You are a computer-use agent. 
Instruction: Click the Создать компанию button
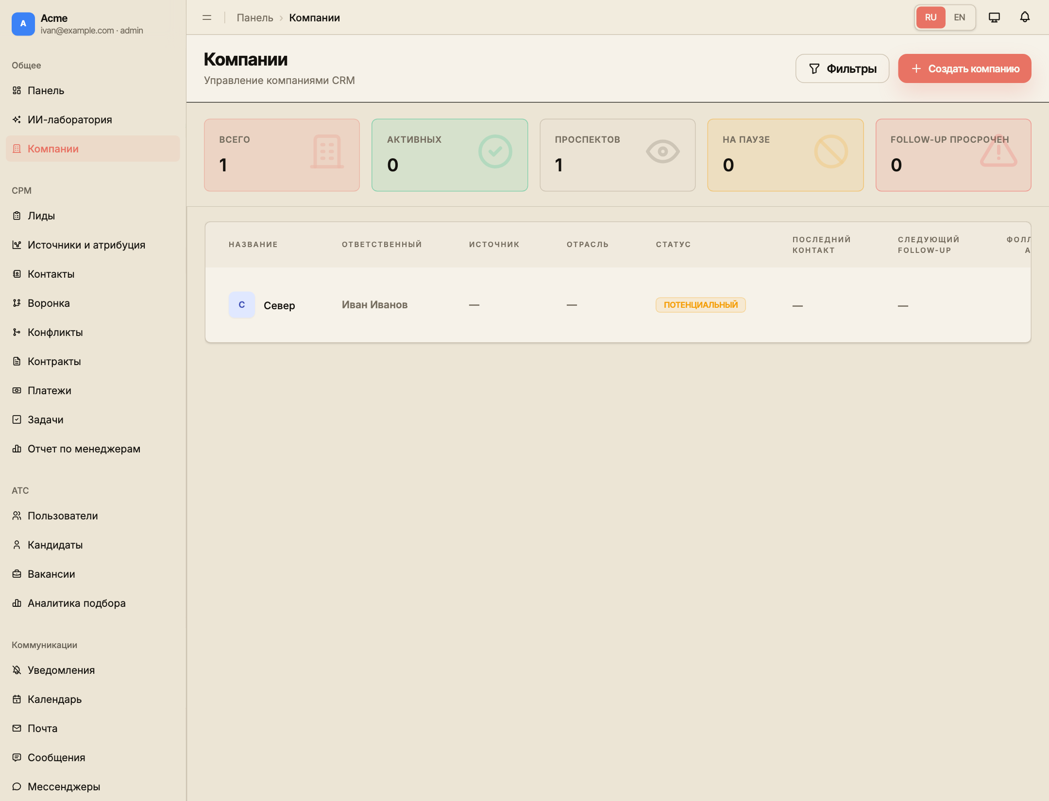click(x=964, y=68)
